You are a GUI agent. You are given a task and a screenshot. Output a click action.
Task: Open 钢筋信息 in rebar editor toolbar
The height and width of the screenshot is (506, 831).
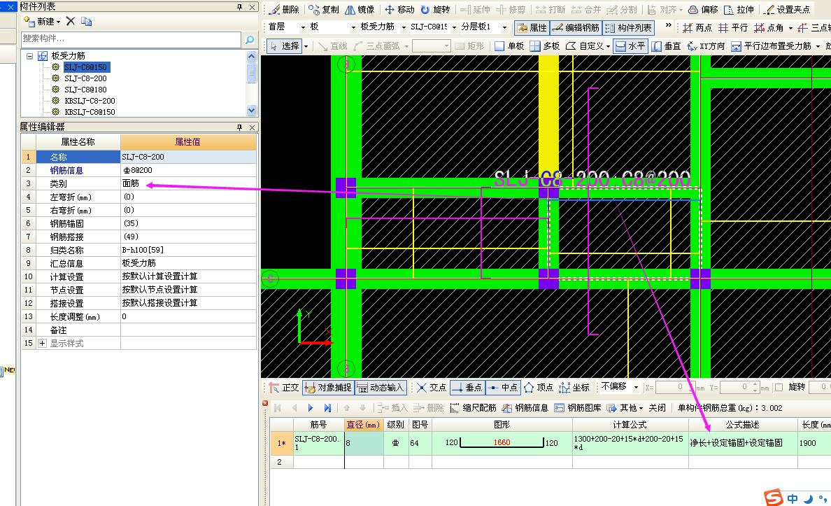tap(525, 408)
